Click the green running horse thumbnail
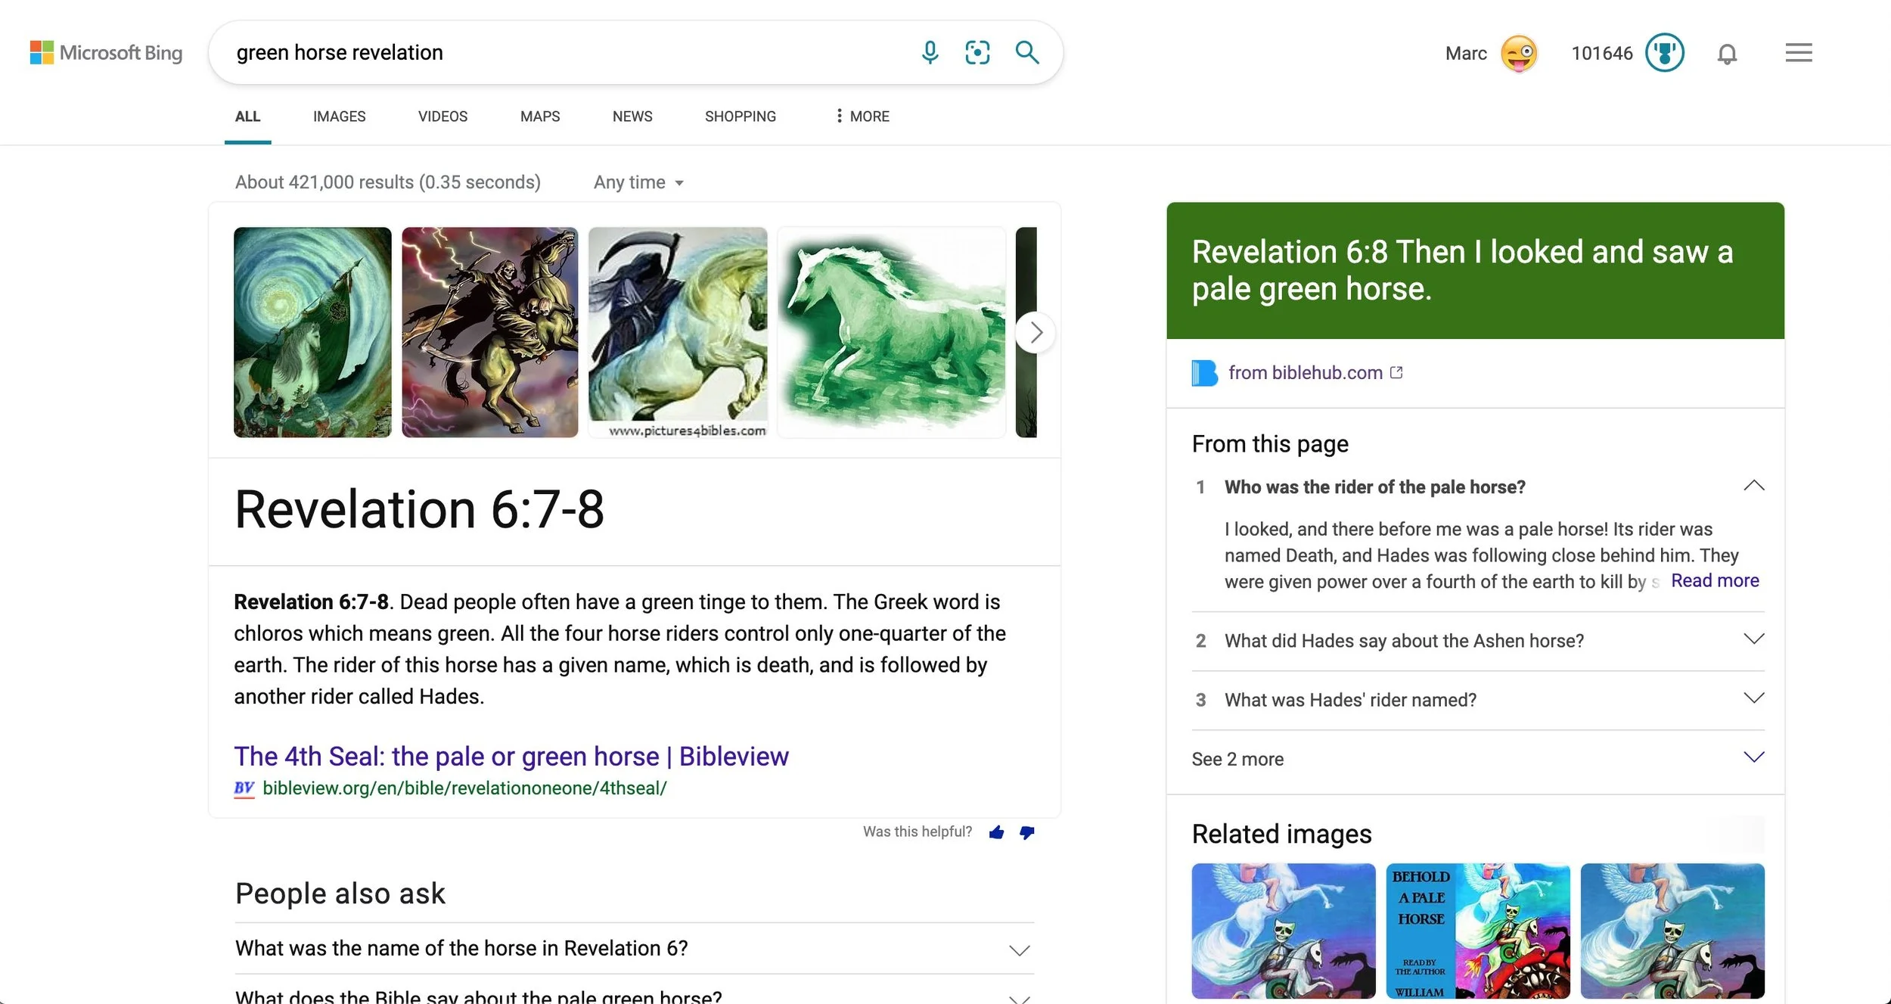The height and width of the screenshot is (1004, 1891). tap(891, 332)
